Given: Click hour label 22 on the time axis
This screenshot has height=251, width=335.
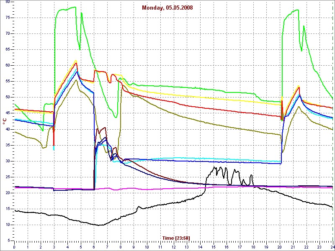Looking at the screenshot, I should pos(307,247).
